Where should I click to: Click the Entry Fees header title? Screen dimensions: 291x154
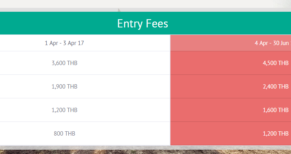[143, 24]
